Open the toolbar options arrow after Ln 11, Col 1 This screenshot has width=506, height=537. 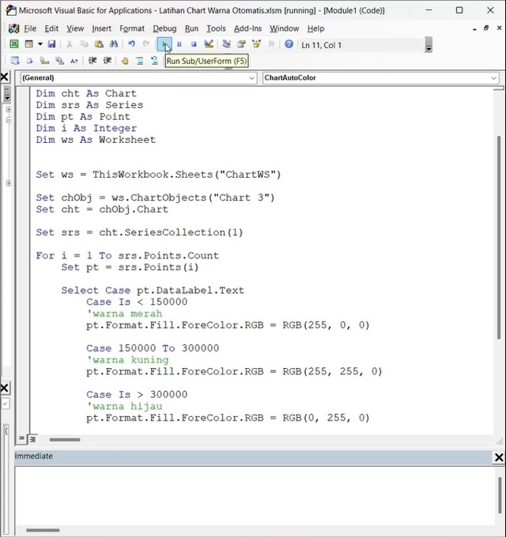tap(429, 46)
